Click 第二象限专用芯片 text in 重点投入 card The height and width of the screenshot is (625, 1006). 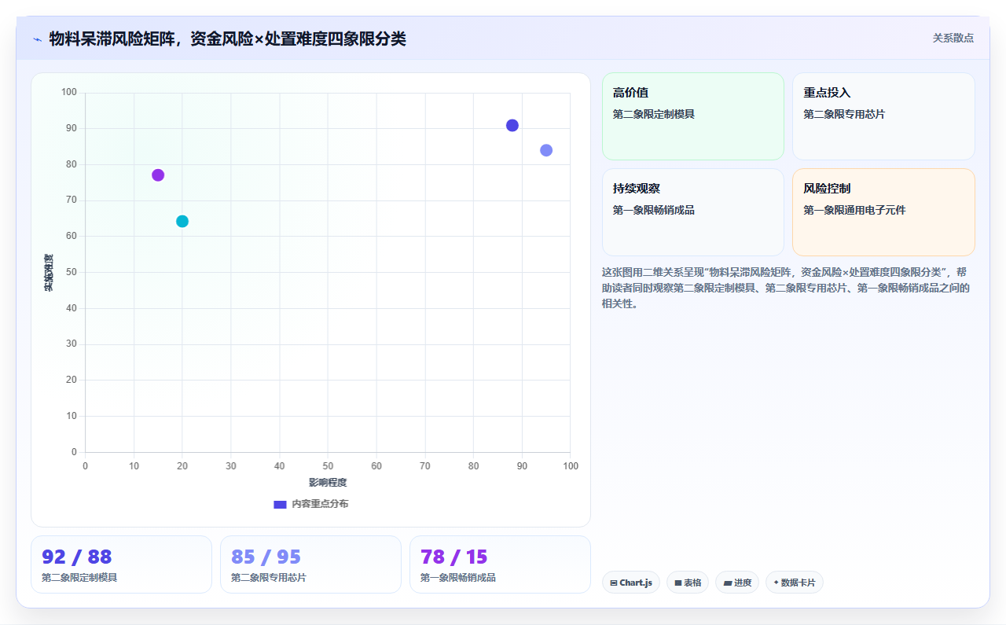(x=844, y=114)
